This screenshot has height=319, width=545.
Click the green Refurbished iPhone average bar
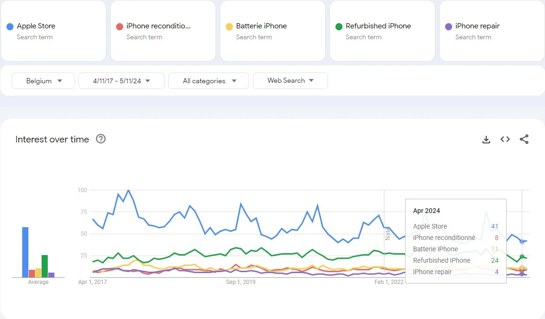[x=45, y=266]
